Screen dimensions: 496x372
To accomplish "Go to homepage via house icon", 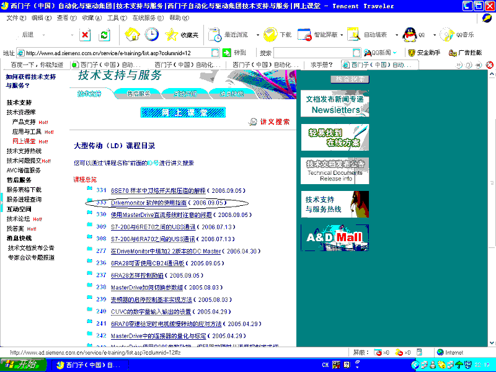I will point(132,35).
